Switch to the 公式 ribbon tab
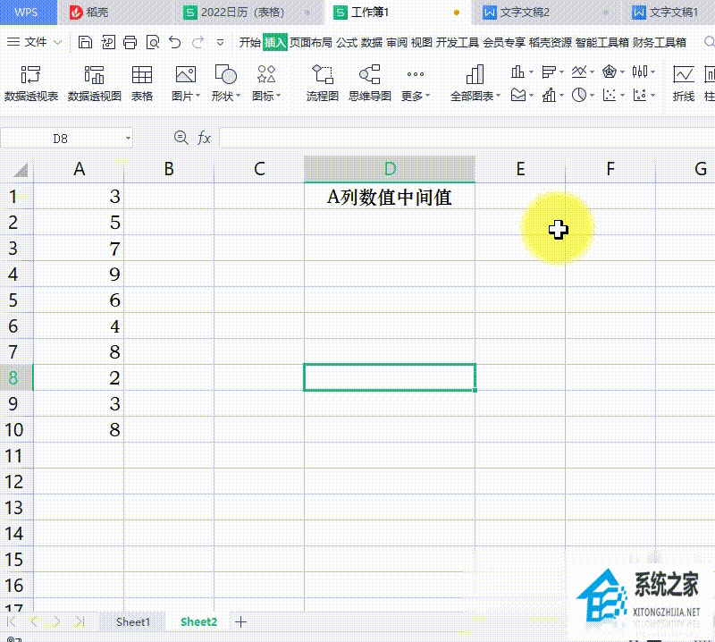Image resolution: width=715 pixels, height=642 pixels. pyautogui.click(x=346, y=42)
